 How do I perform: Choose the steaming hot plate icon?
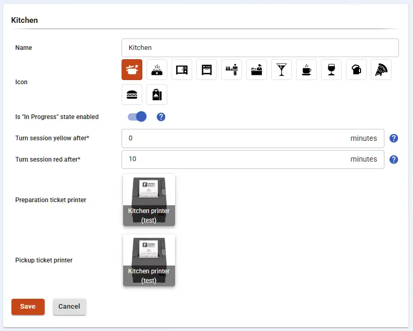(157, 70)
